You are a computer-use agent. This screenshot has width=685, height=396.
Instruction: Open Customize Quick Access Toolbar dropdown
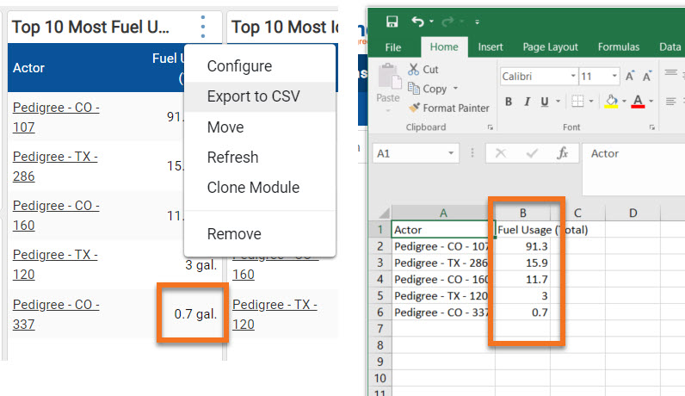point(477,22)
